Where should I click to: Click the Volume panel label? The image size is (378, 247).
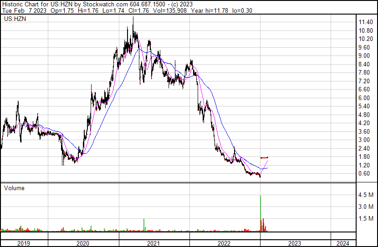click(x=14, y=188)
